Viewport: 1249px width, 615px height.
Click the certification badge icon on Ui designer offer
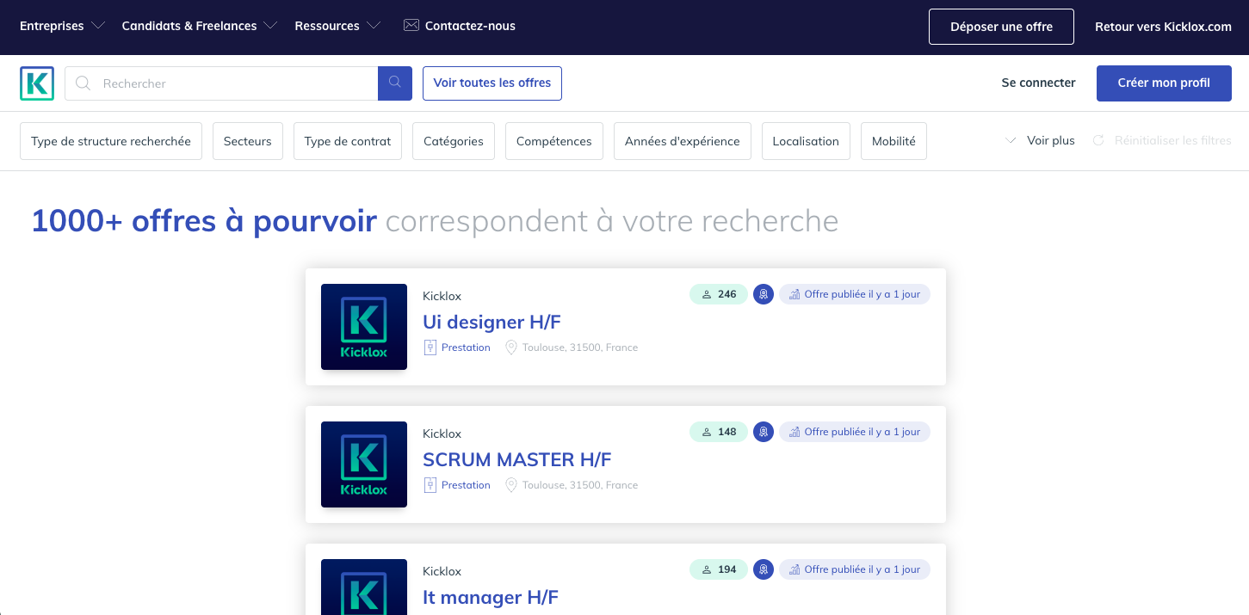764,293
